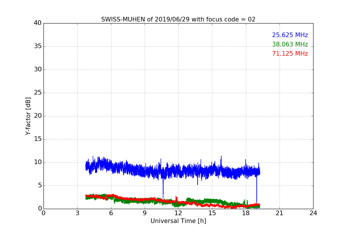The height and width of the screenshot is (232, 348).
Task: Click the y-axis tick label 25
Action: tap(38, 93)
